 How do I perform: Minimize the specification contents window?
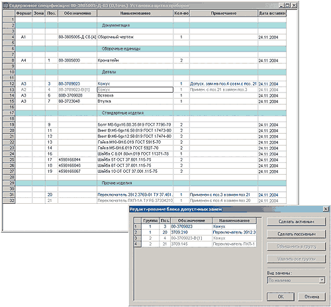coord(281,5)
